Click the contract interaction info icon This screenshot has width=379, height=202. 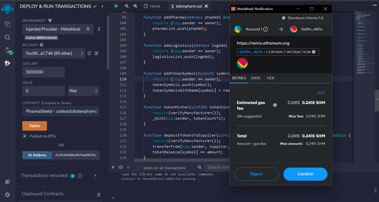pos(314,52)
